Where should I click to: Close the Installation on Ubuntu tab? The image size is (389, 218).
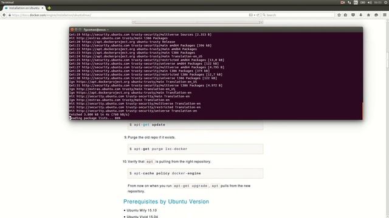tap(43, 8)
